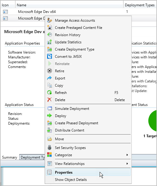Image resolution: width=157 pixels, height=186 pixels.
Task: Click the green deployment status pie chart
Action: (x=152, y=121)
